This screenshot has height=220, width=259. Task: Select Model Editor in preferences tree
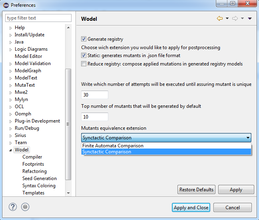point(28,56)
